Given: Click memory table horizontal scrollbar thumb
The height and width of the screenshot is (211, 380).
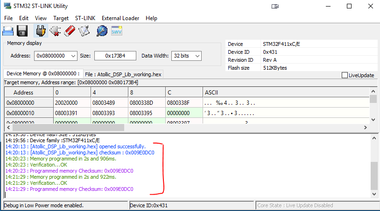Looking at the screenshot, I should click(x=68, y=127).
